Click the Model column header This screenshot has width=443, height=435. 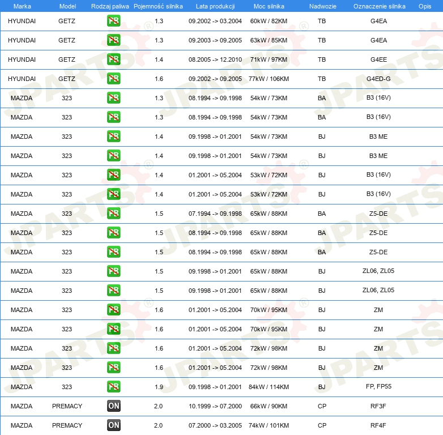pos(67,6)
